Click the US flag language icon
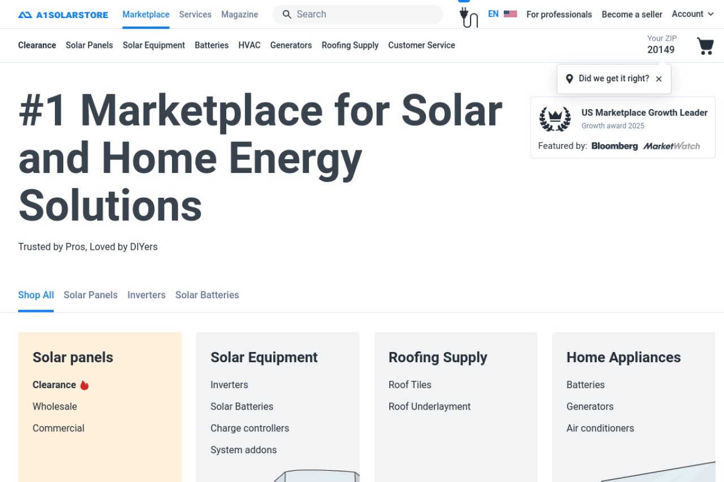 (x=510, y=14)
